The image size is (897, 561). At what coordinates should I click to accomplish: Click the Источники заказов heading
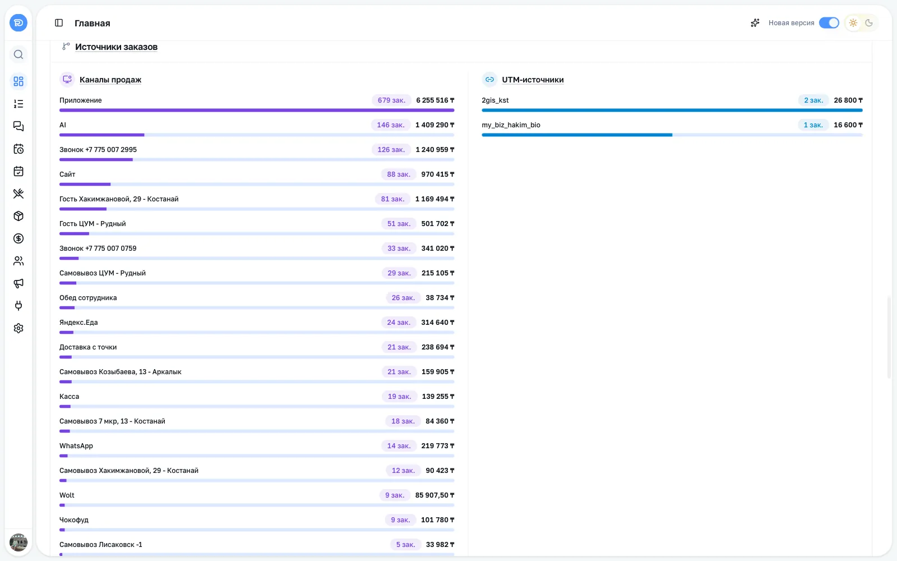(116, 47)
